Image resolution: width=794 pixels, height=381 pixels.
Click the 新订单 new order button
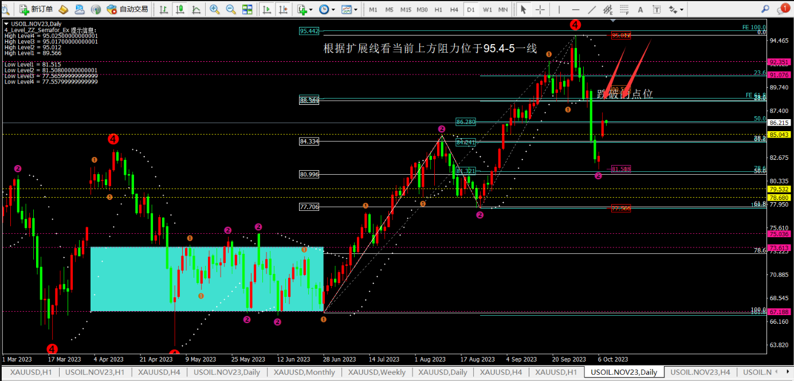(36, 9)
